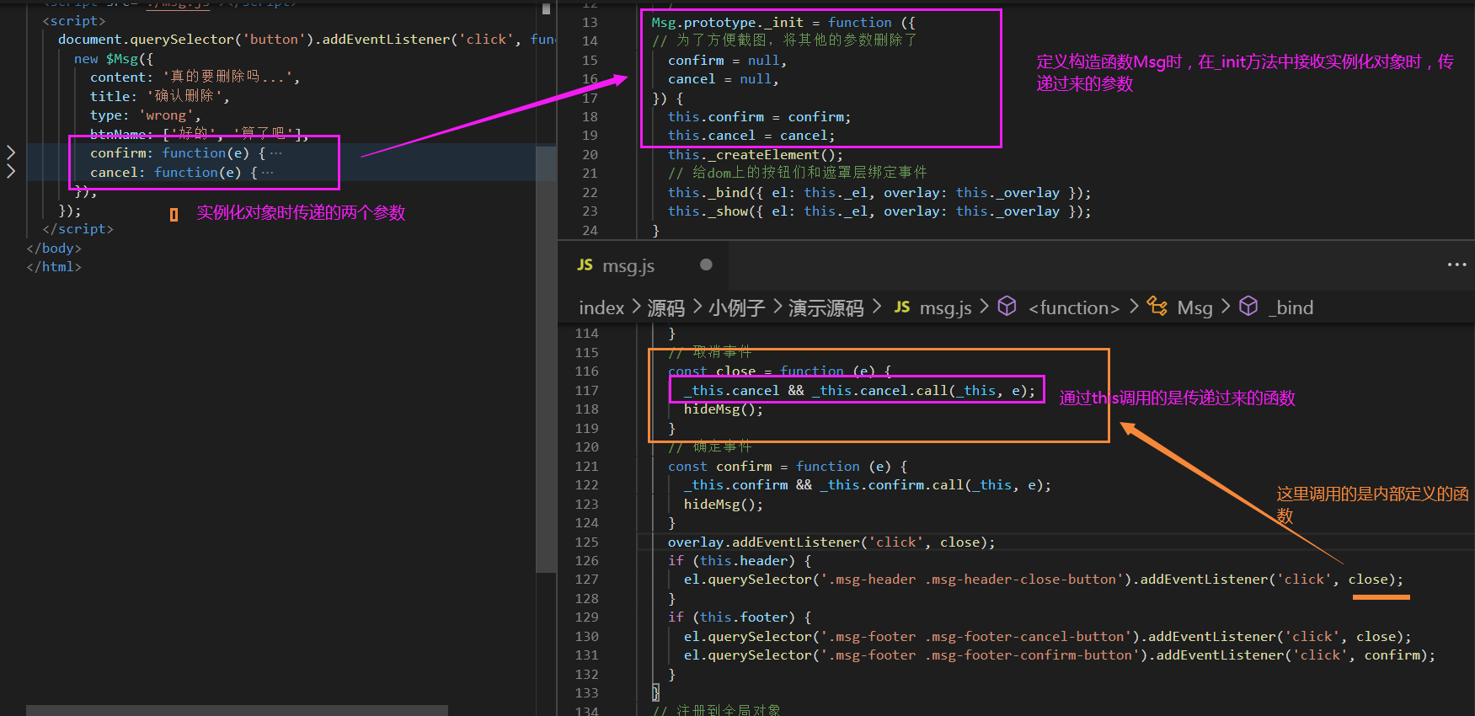Image resolution: width=1475 pixels, height=716 pixels.
Task: Click line number 13 in top editor
Action: click(590, 22)
